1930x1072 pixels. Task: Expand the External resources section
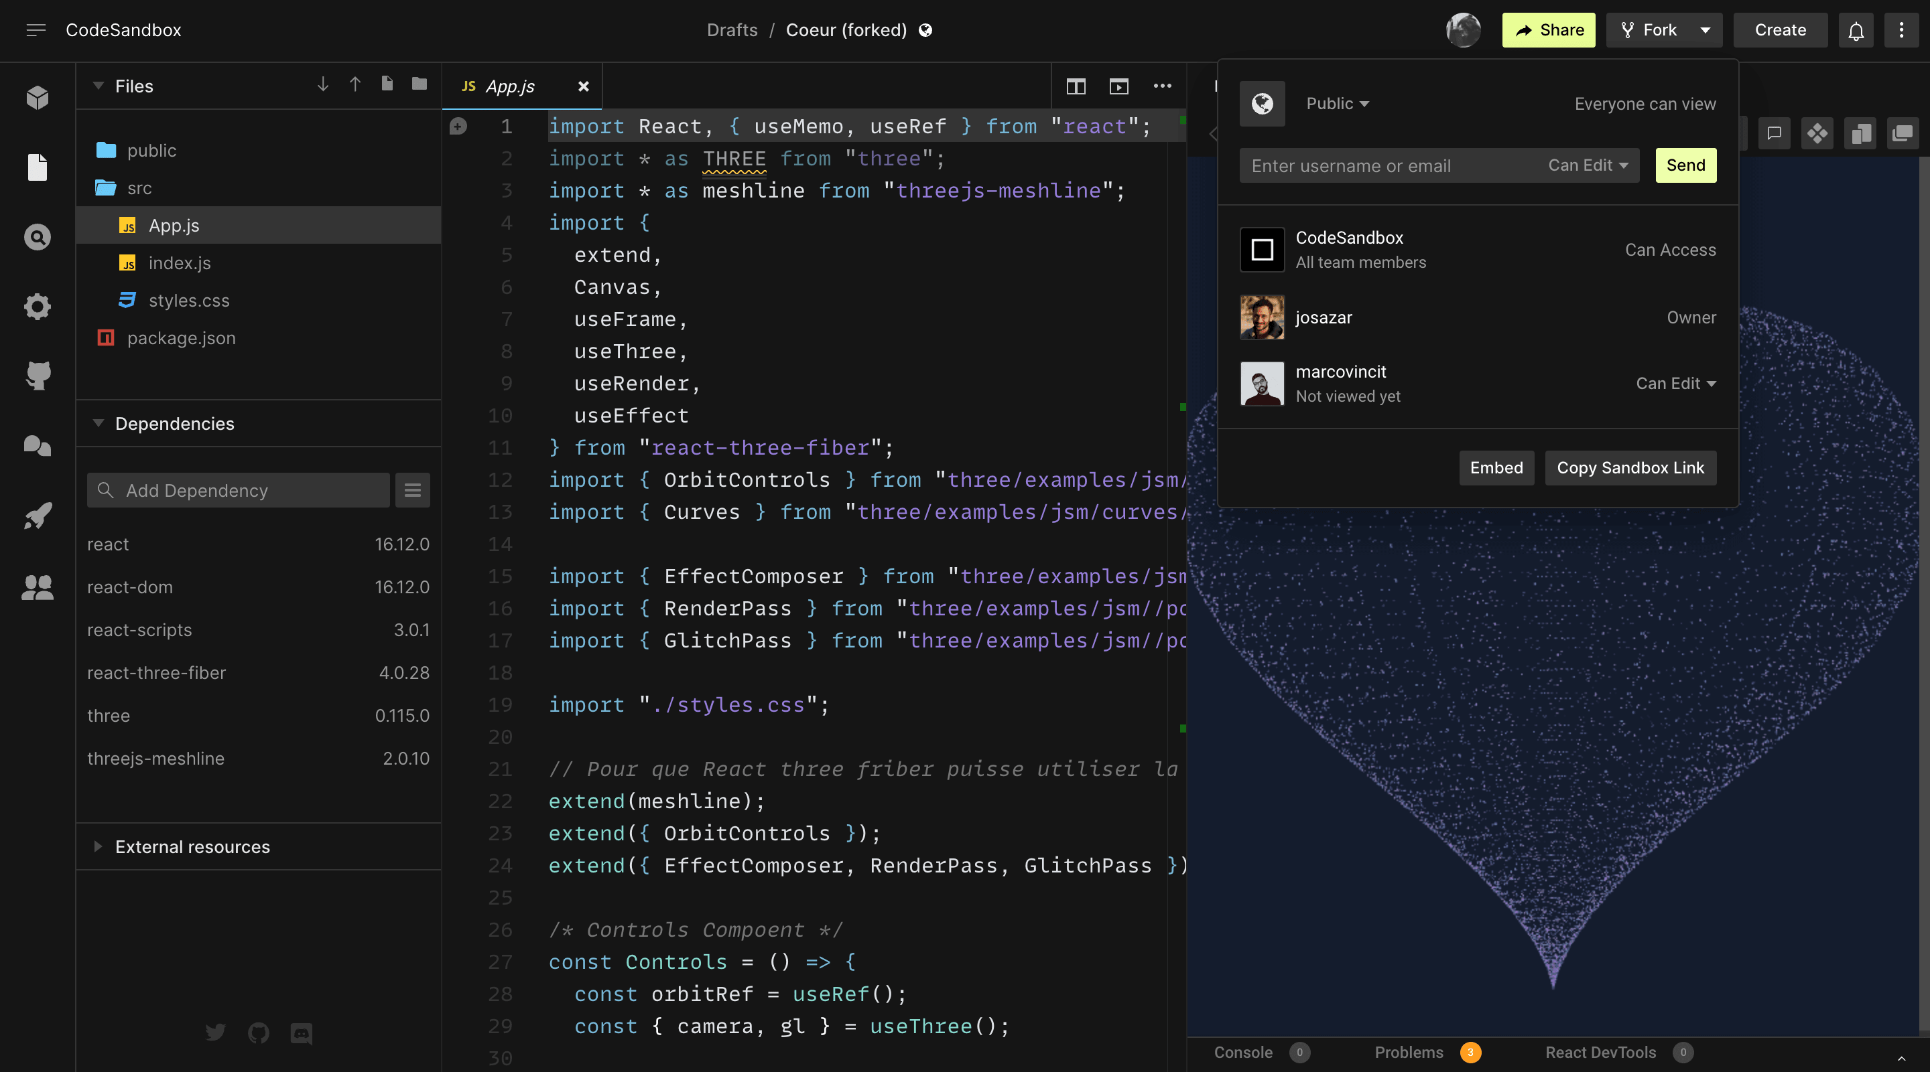[x=192, y=846]
